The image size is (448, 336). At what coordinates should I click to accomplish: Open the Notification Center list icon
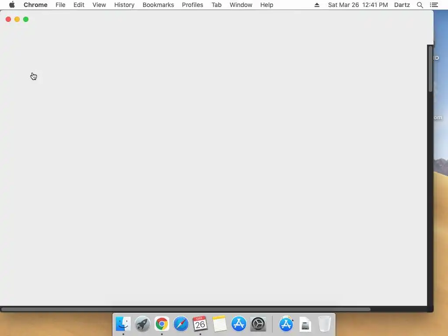point(434,5)
